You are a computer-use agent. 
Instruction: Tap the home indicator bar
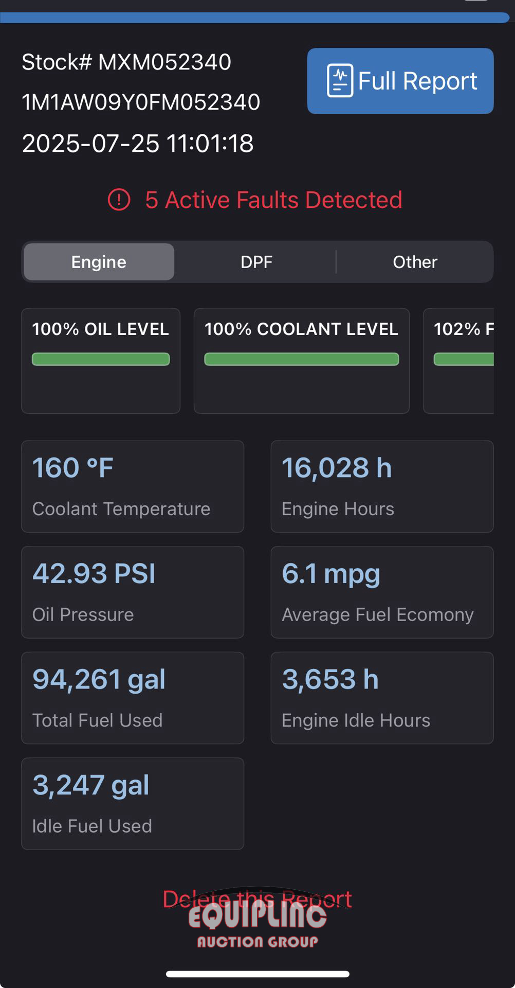[x=257, y=974]
